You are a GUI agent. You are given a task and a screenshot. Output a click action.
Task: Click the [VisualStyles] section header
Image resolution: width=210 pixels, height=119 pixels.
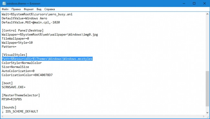[15, 55]
